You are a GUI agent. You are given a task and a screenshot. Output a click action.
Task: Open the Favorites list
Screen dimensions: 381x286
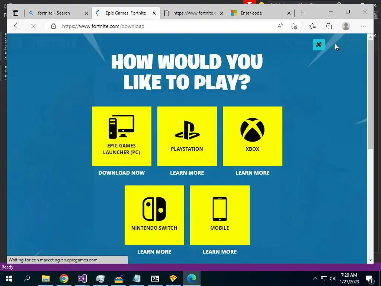[313, 26]
